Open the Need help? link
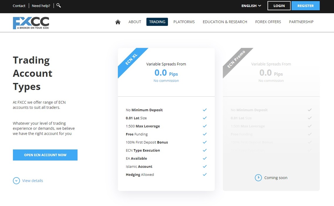This screenshot has width=334, height=206. 41,6
